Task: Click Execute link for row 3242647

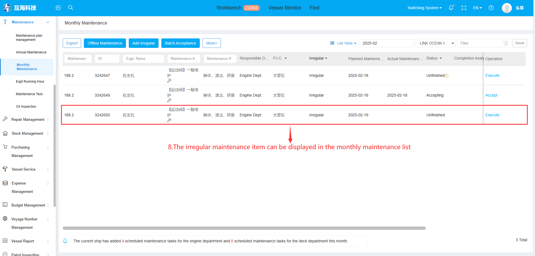Action: click(x=492, y=75)
